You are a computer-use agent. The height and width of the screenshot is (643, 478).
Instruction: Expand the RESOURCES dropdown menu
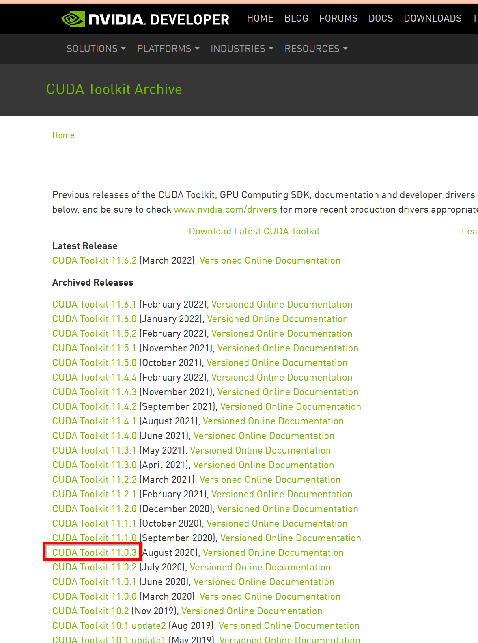click(317, 49)
